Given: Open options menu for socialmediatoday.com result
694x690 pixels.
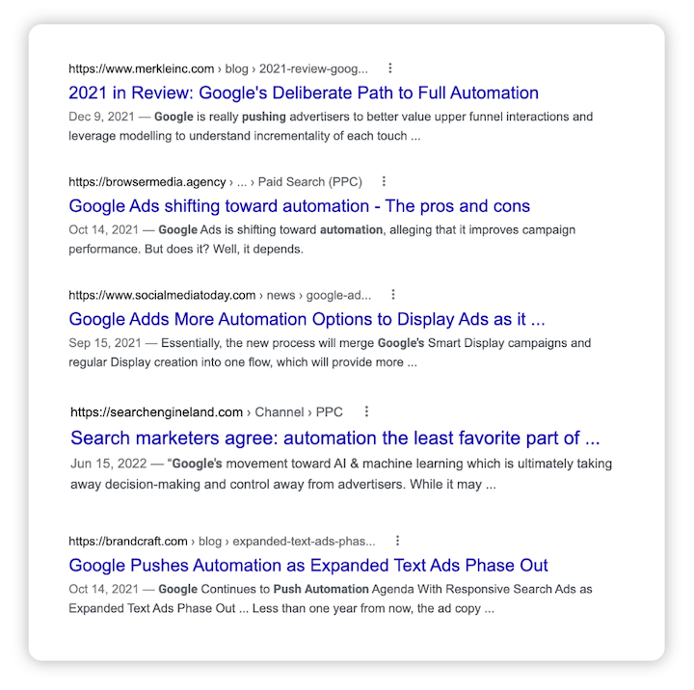Looking at the screenshot, I should click(x=393, y=295).
